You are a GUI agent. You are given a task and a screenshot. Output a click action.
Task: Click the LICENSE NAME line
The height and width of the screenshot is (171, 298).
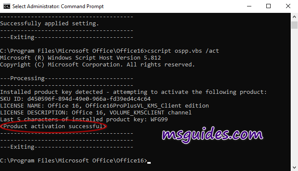click(104, 106)
